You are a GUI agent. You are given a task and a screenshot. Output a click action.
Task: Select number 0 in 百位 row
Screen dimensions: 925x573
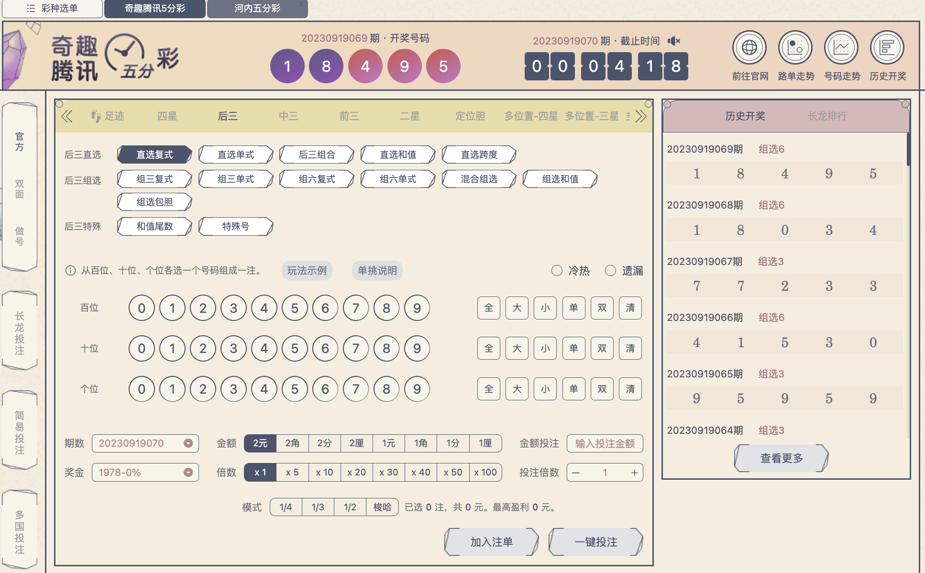[142, 308]
